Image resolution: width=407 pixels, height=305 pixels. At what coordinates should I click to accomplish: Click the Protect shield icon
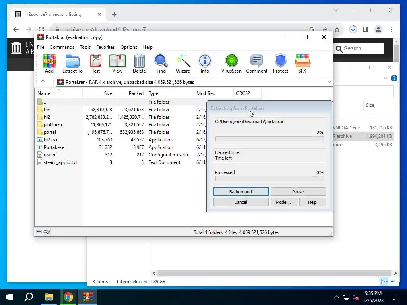pos(281,64)
